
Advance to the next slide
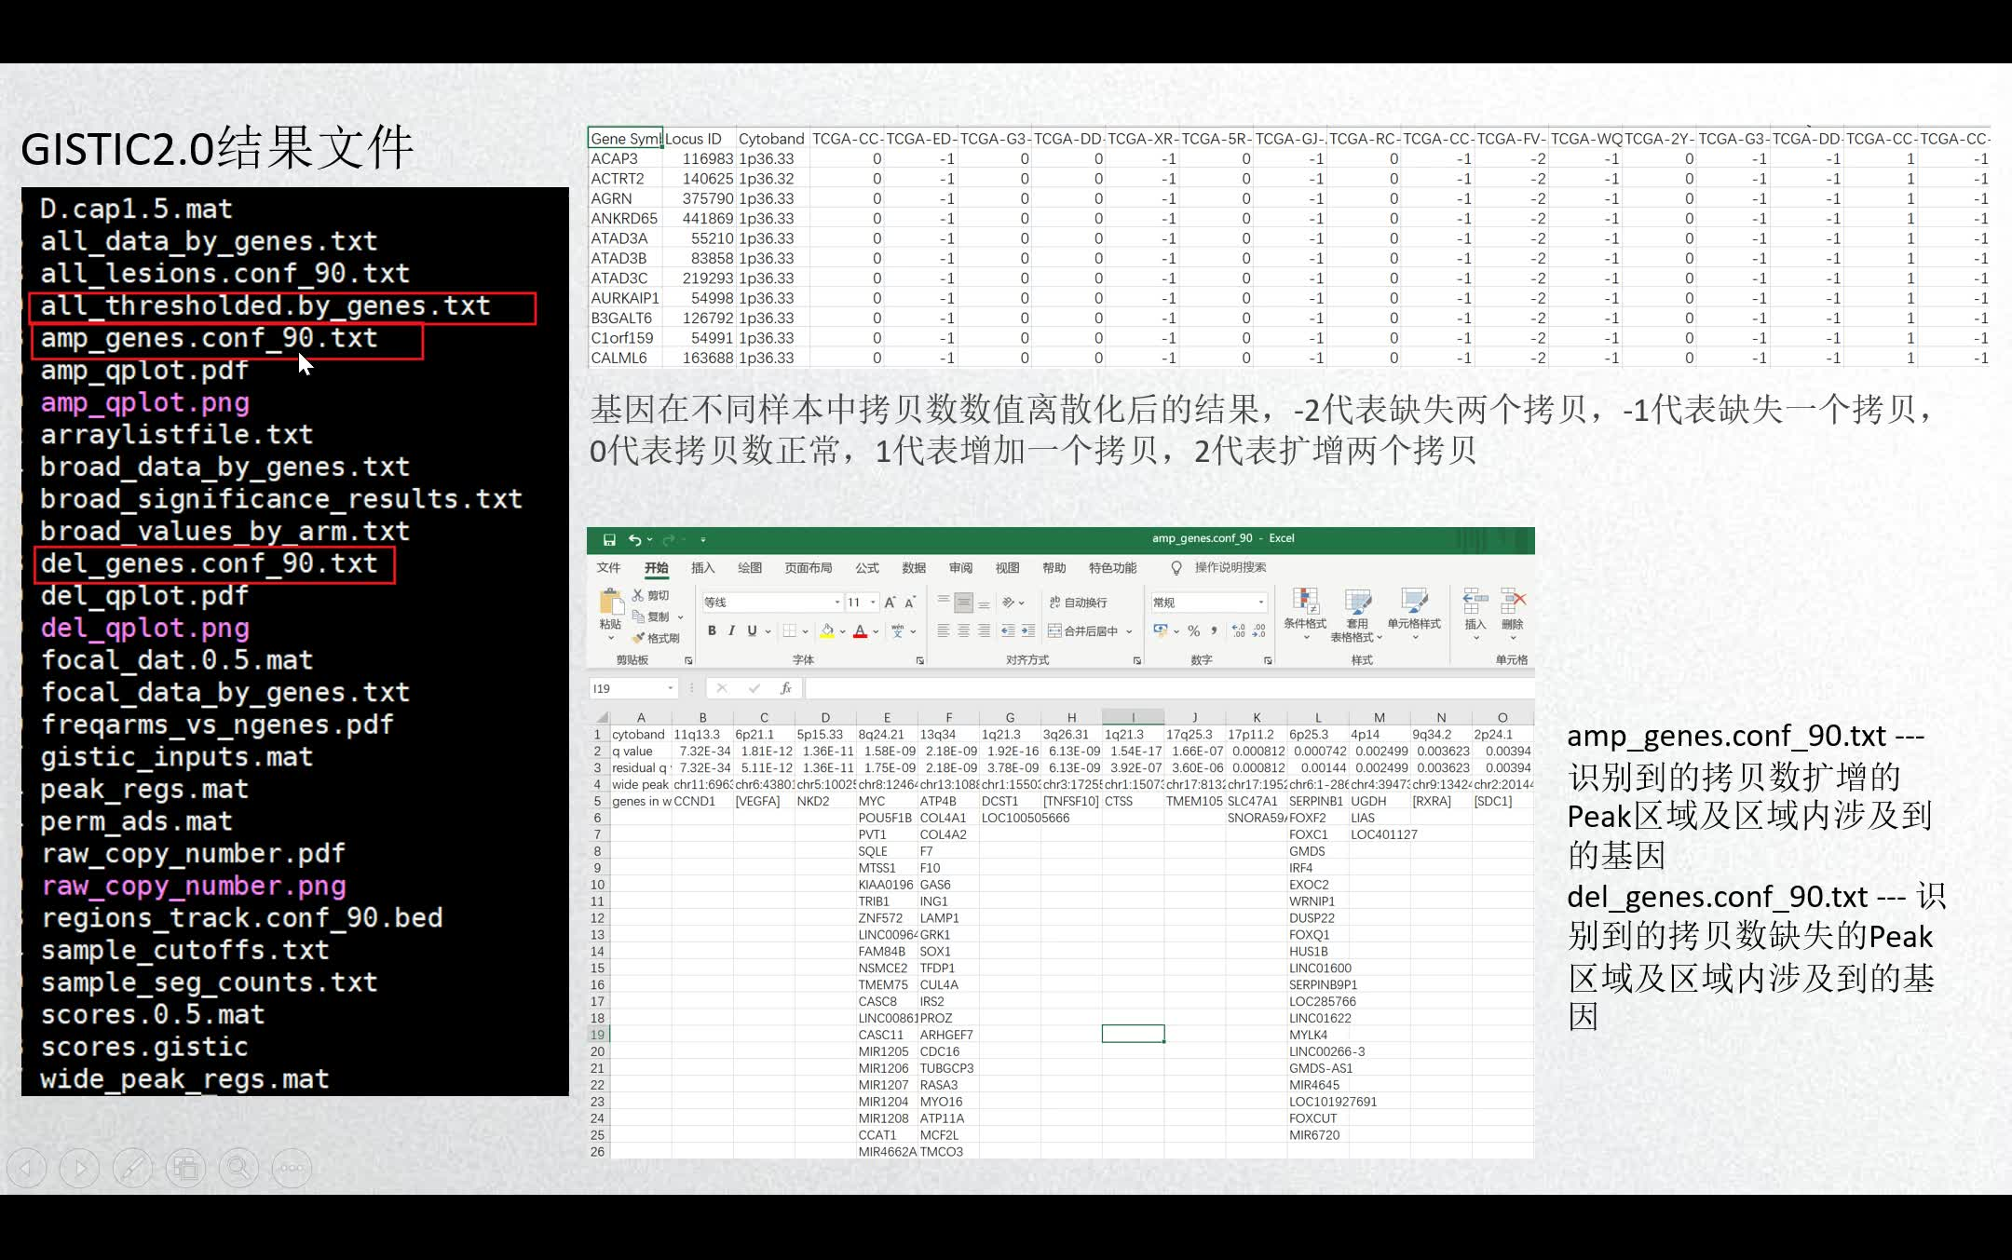pos(80,1168)
